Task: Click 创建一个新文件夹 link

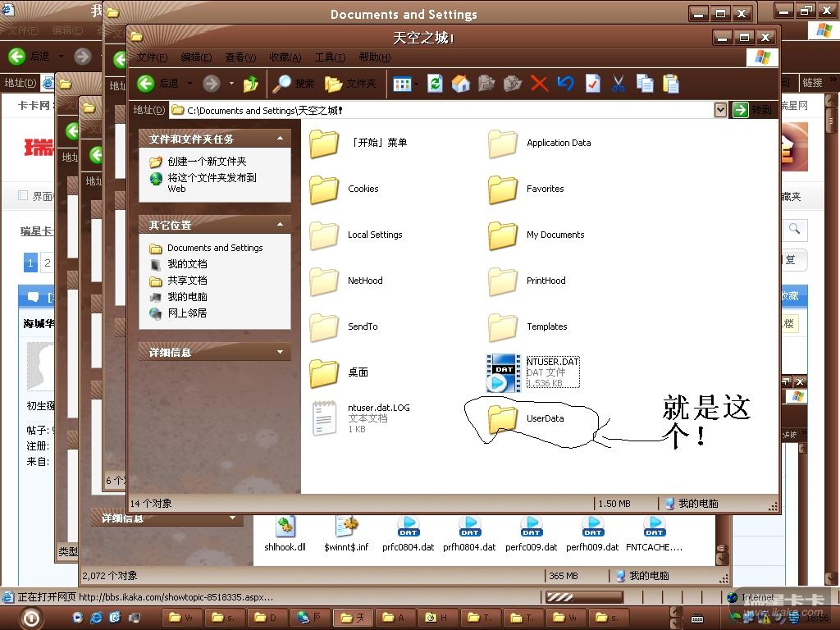Action: point(207,162)
